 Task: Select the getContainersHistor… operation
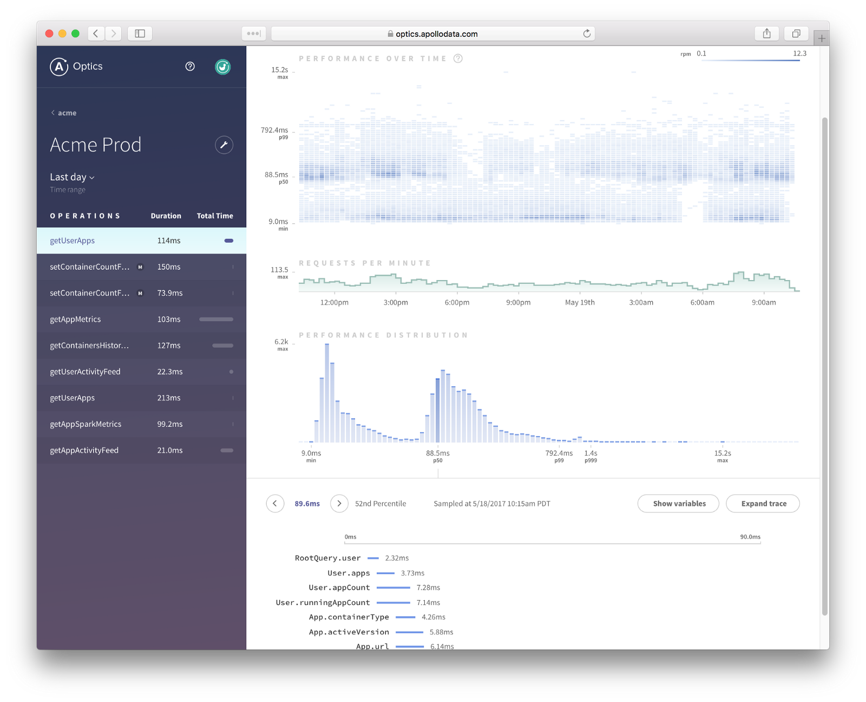141,346
